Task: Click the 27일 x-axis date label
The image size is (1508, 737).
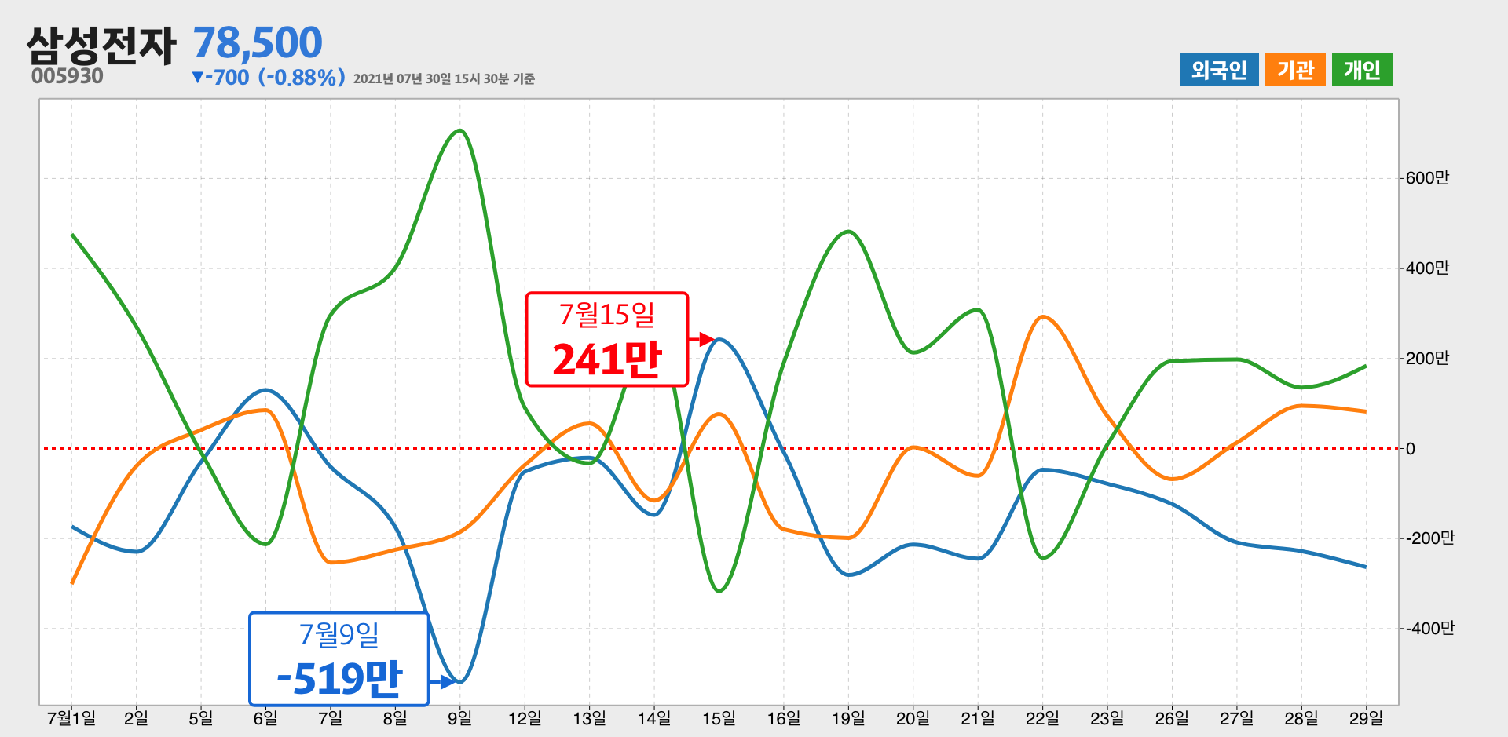Action: coord(1237,718)
